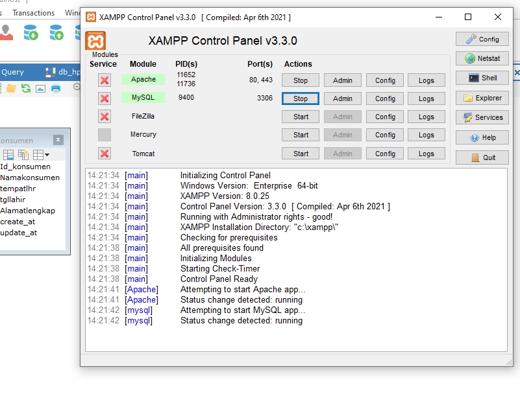Image resolution: width=520 pixels, height=418 pixels.
Task: Click the window resize grip at bottom corner
Action: [x=509, y=363]
